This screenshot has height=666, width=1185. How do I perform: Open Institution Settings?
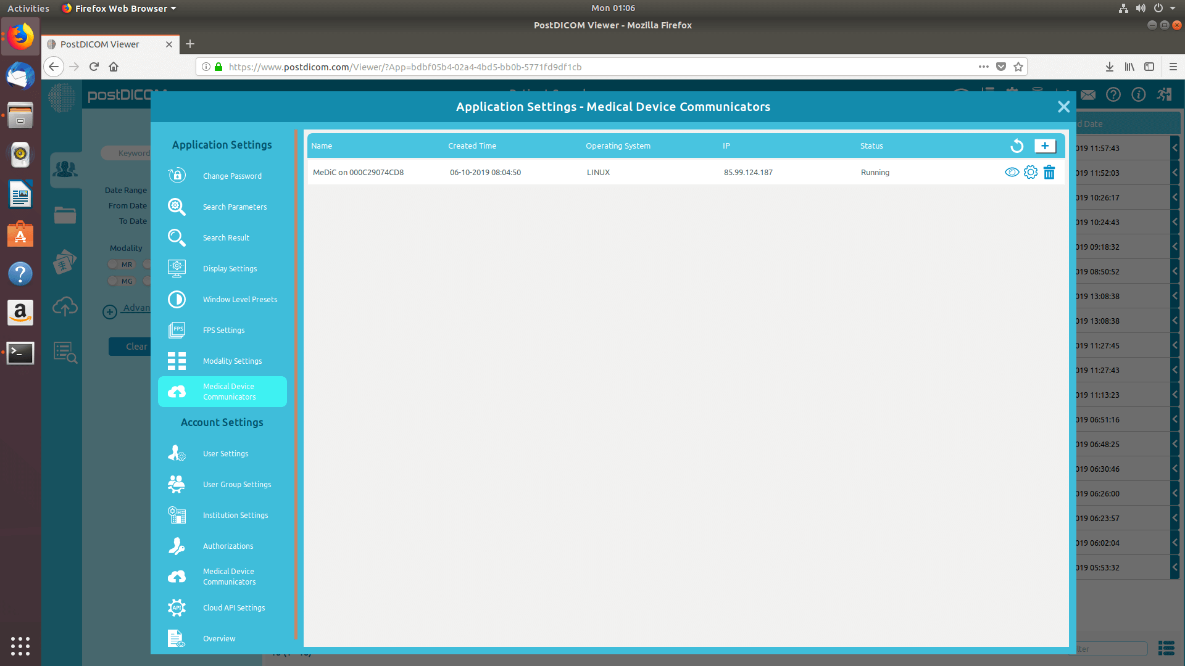pyautogui.click(x=235, y=515)
